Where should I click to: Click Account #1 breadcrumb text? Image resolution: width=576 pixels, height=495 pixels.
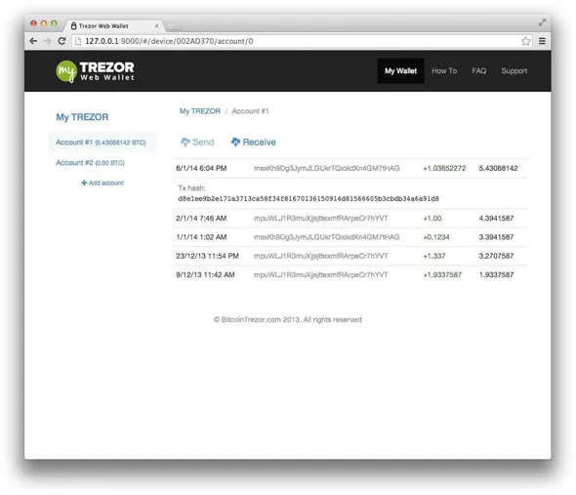point(250,111)
